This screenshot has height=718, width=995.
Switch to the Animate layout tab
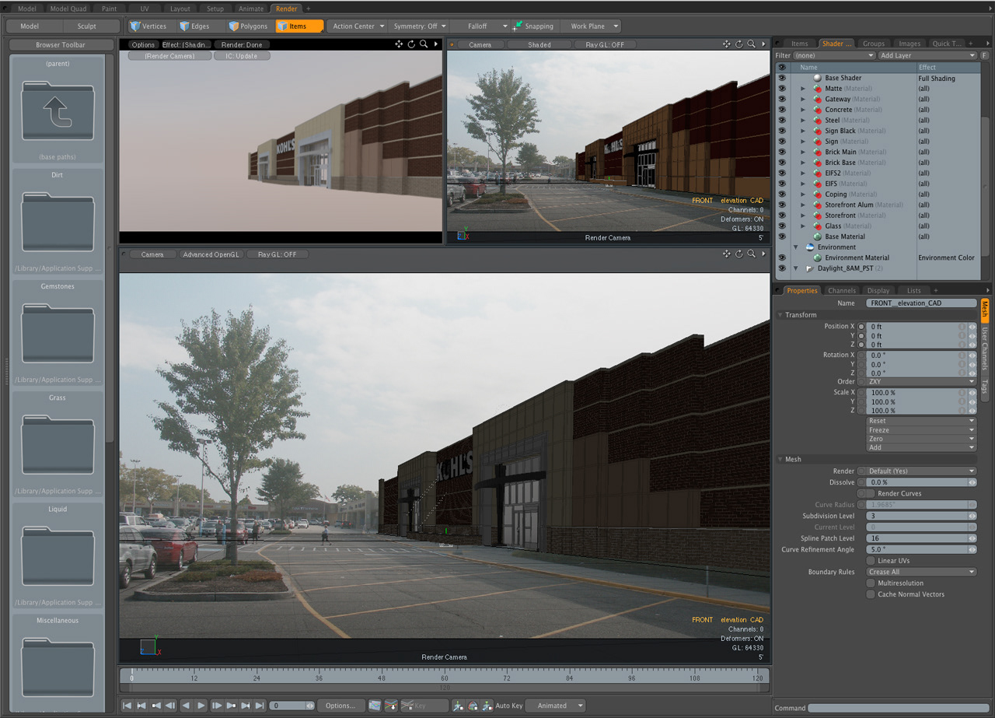(250, 9)
